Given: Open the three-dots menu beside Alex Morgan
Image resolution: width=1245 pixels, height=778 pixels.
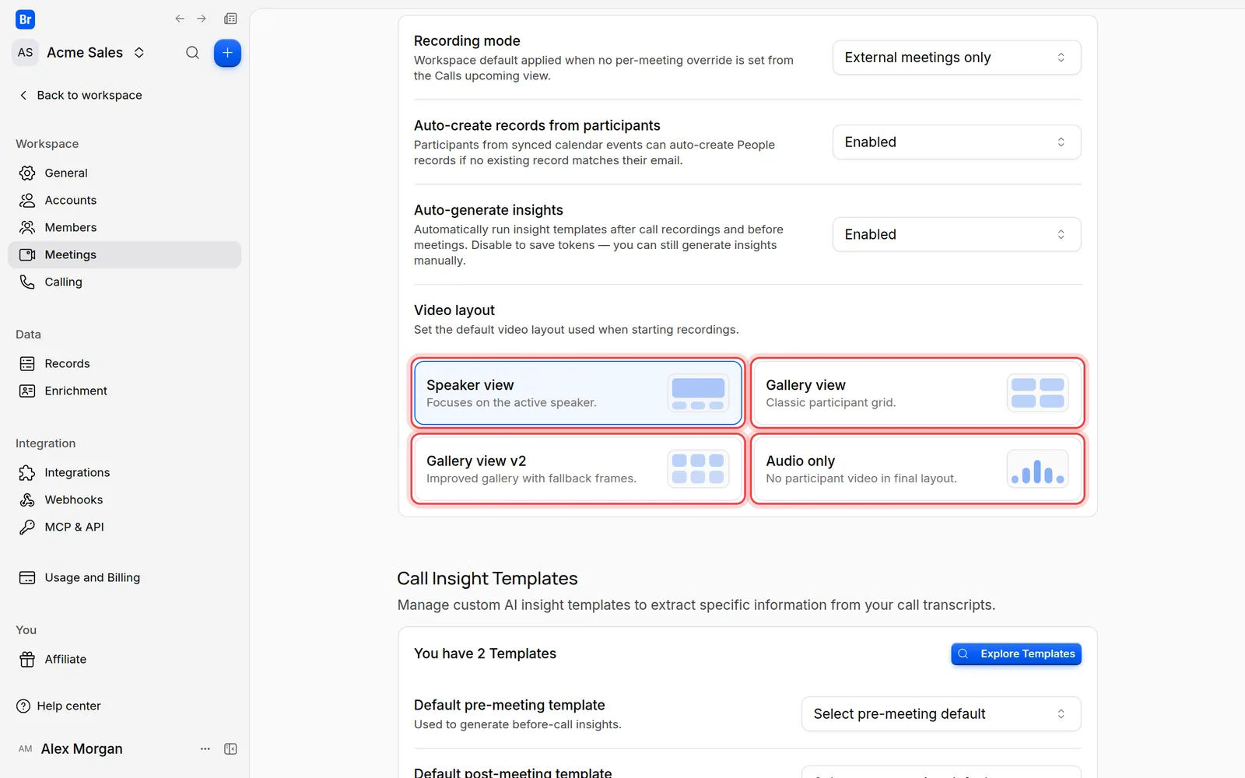Looking at the screenshot, I should point(205,748).
